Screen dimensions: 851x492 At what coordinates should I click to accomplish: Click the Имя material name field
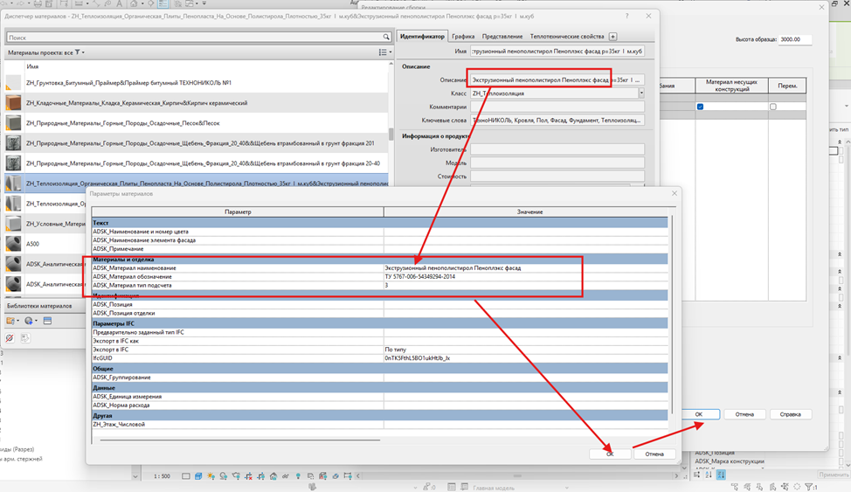[557, 51]
